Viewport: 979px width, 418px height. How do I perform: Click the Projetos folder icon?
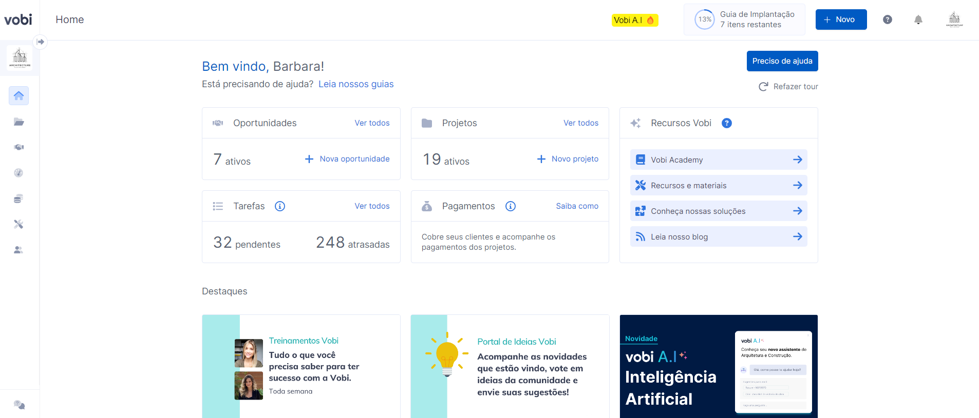point(427,123)
